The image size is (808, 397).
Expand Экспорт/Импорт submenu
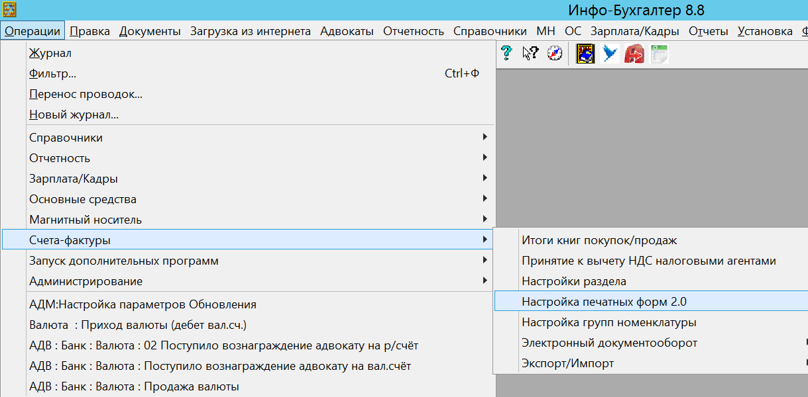[652, 363]
